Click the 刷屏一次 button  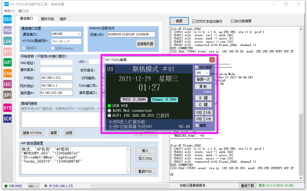click(x=203, y=79)
